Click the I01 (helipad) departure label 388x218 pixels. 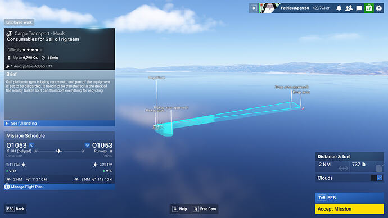click(21, 151)
